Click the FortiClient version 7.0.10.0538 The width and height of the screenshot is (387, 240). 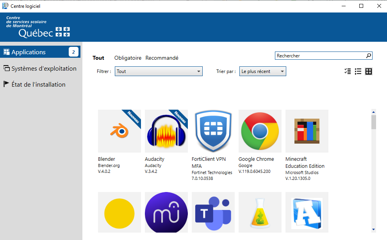click(x=202, y=178)
